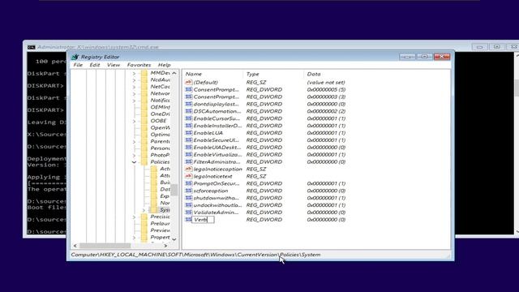Select the EnableVirtualiza... value icon
The image size is (519, 292).
coord(189,155)
